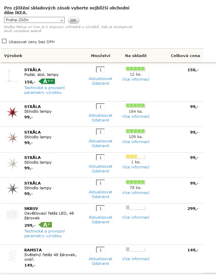This screenshot has width=216, height=275.
Task: Click the white STRÅLA star lampshade image
Action: point(12,163)
